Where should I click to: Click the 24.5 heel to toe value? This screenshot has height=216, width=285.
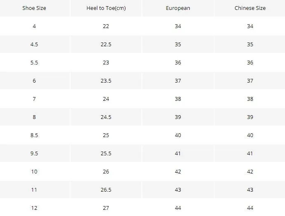point(106,117)
